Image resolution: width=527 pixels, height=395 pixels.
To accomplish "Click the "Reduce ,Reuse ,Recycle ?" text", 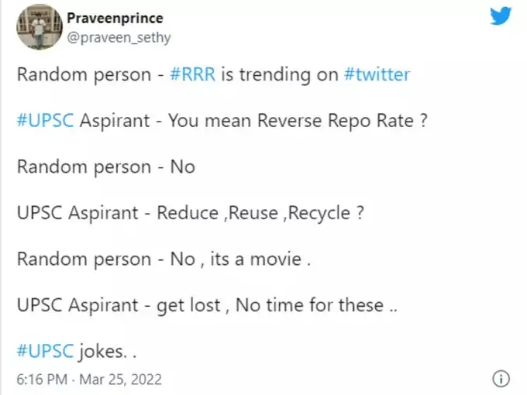I will (261, 213).
